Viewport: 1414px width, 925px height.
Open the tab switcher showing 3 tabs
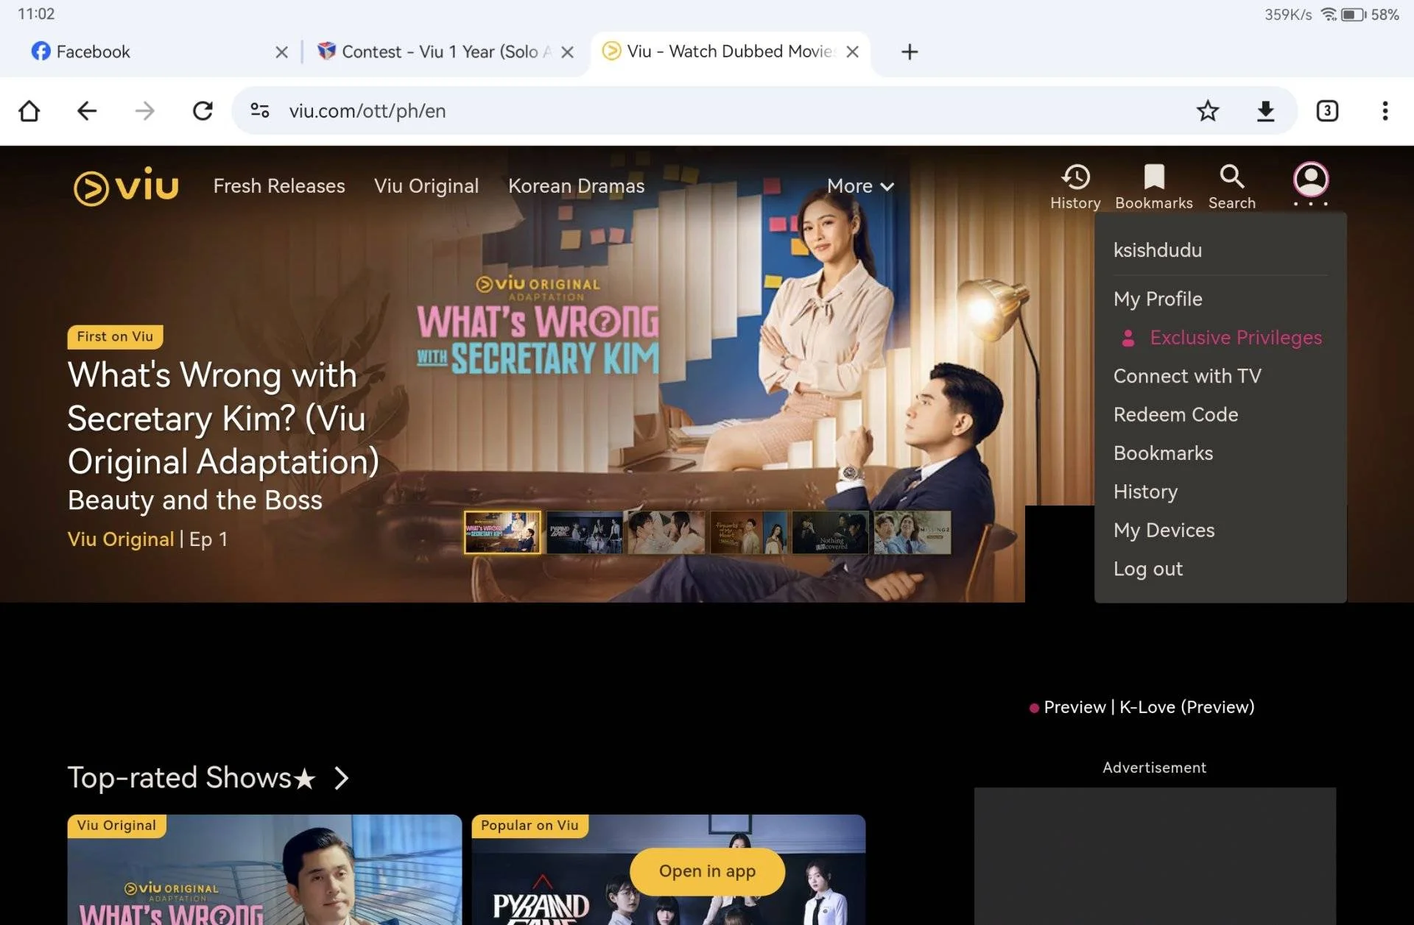tap(1327, 111)
